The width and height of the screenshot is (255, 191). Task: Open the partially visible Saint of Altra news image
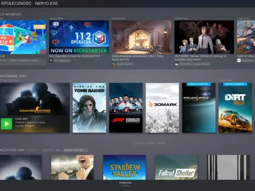246,37
